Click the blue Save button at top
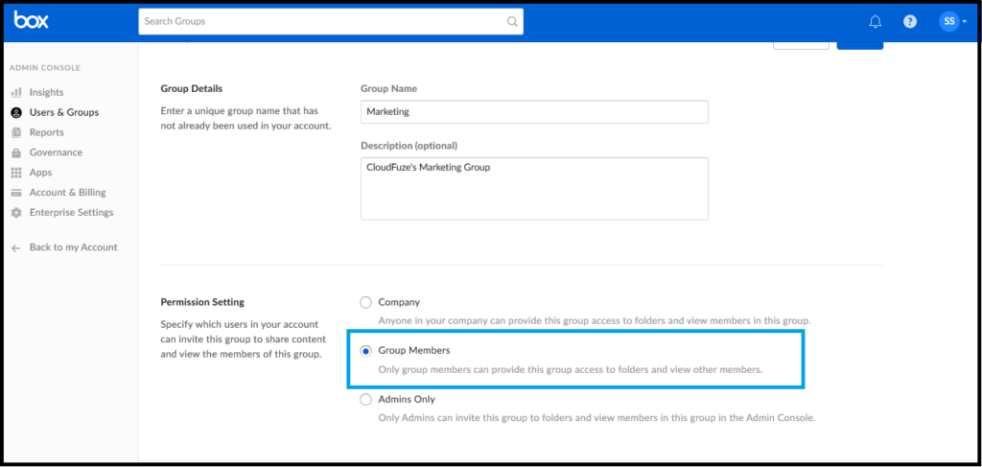The height and width of the screenshot is (467, 982). 860,45
